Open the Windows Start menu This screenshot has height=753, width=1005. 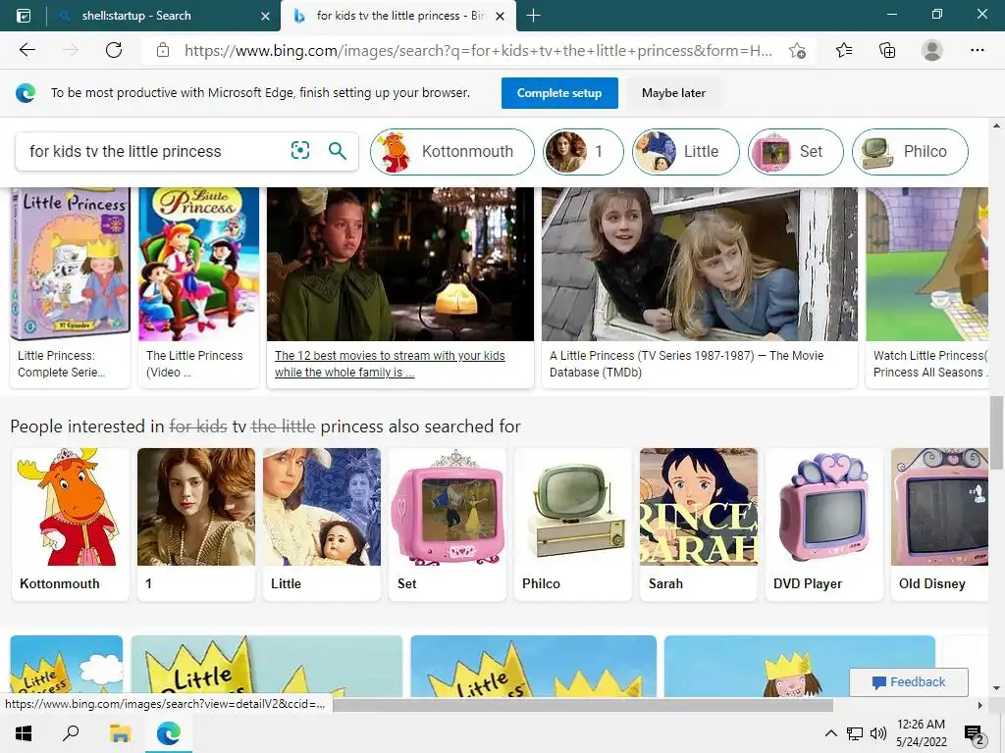tap(24, 733)
